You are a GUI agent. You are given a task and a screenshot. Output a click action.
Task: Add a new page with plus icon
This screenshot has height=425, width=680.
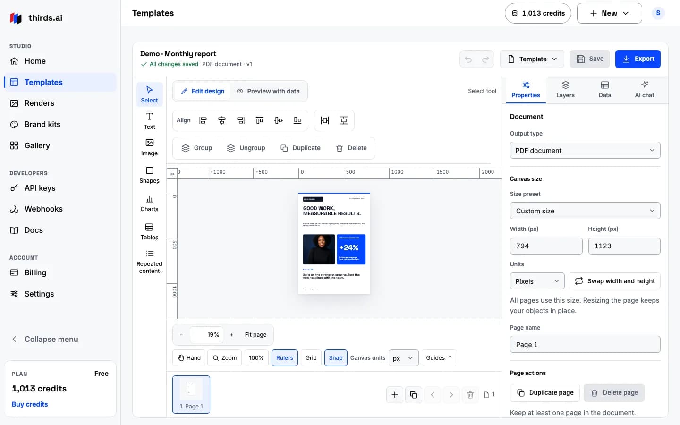395,395
